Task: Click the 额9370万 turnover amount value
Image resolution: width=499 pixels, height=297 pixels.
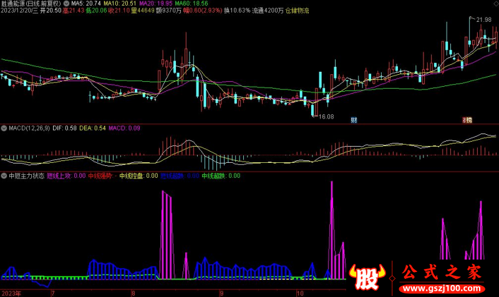Action: pos(168,11)
